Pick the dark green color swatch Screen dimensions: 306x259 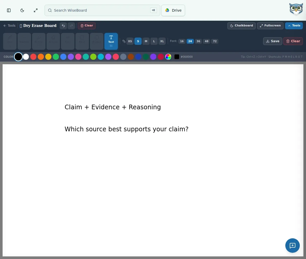pyautogui.click(x=146, y=57)
